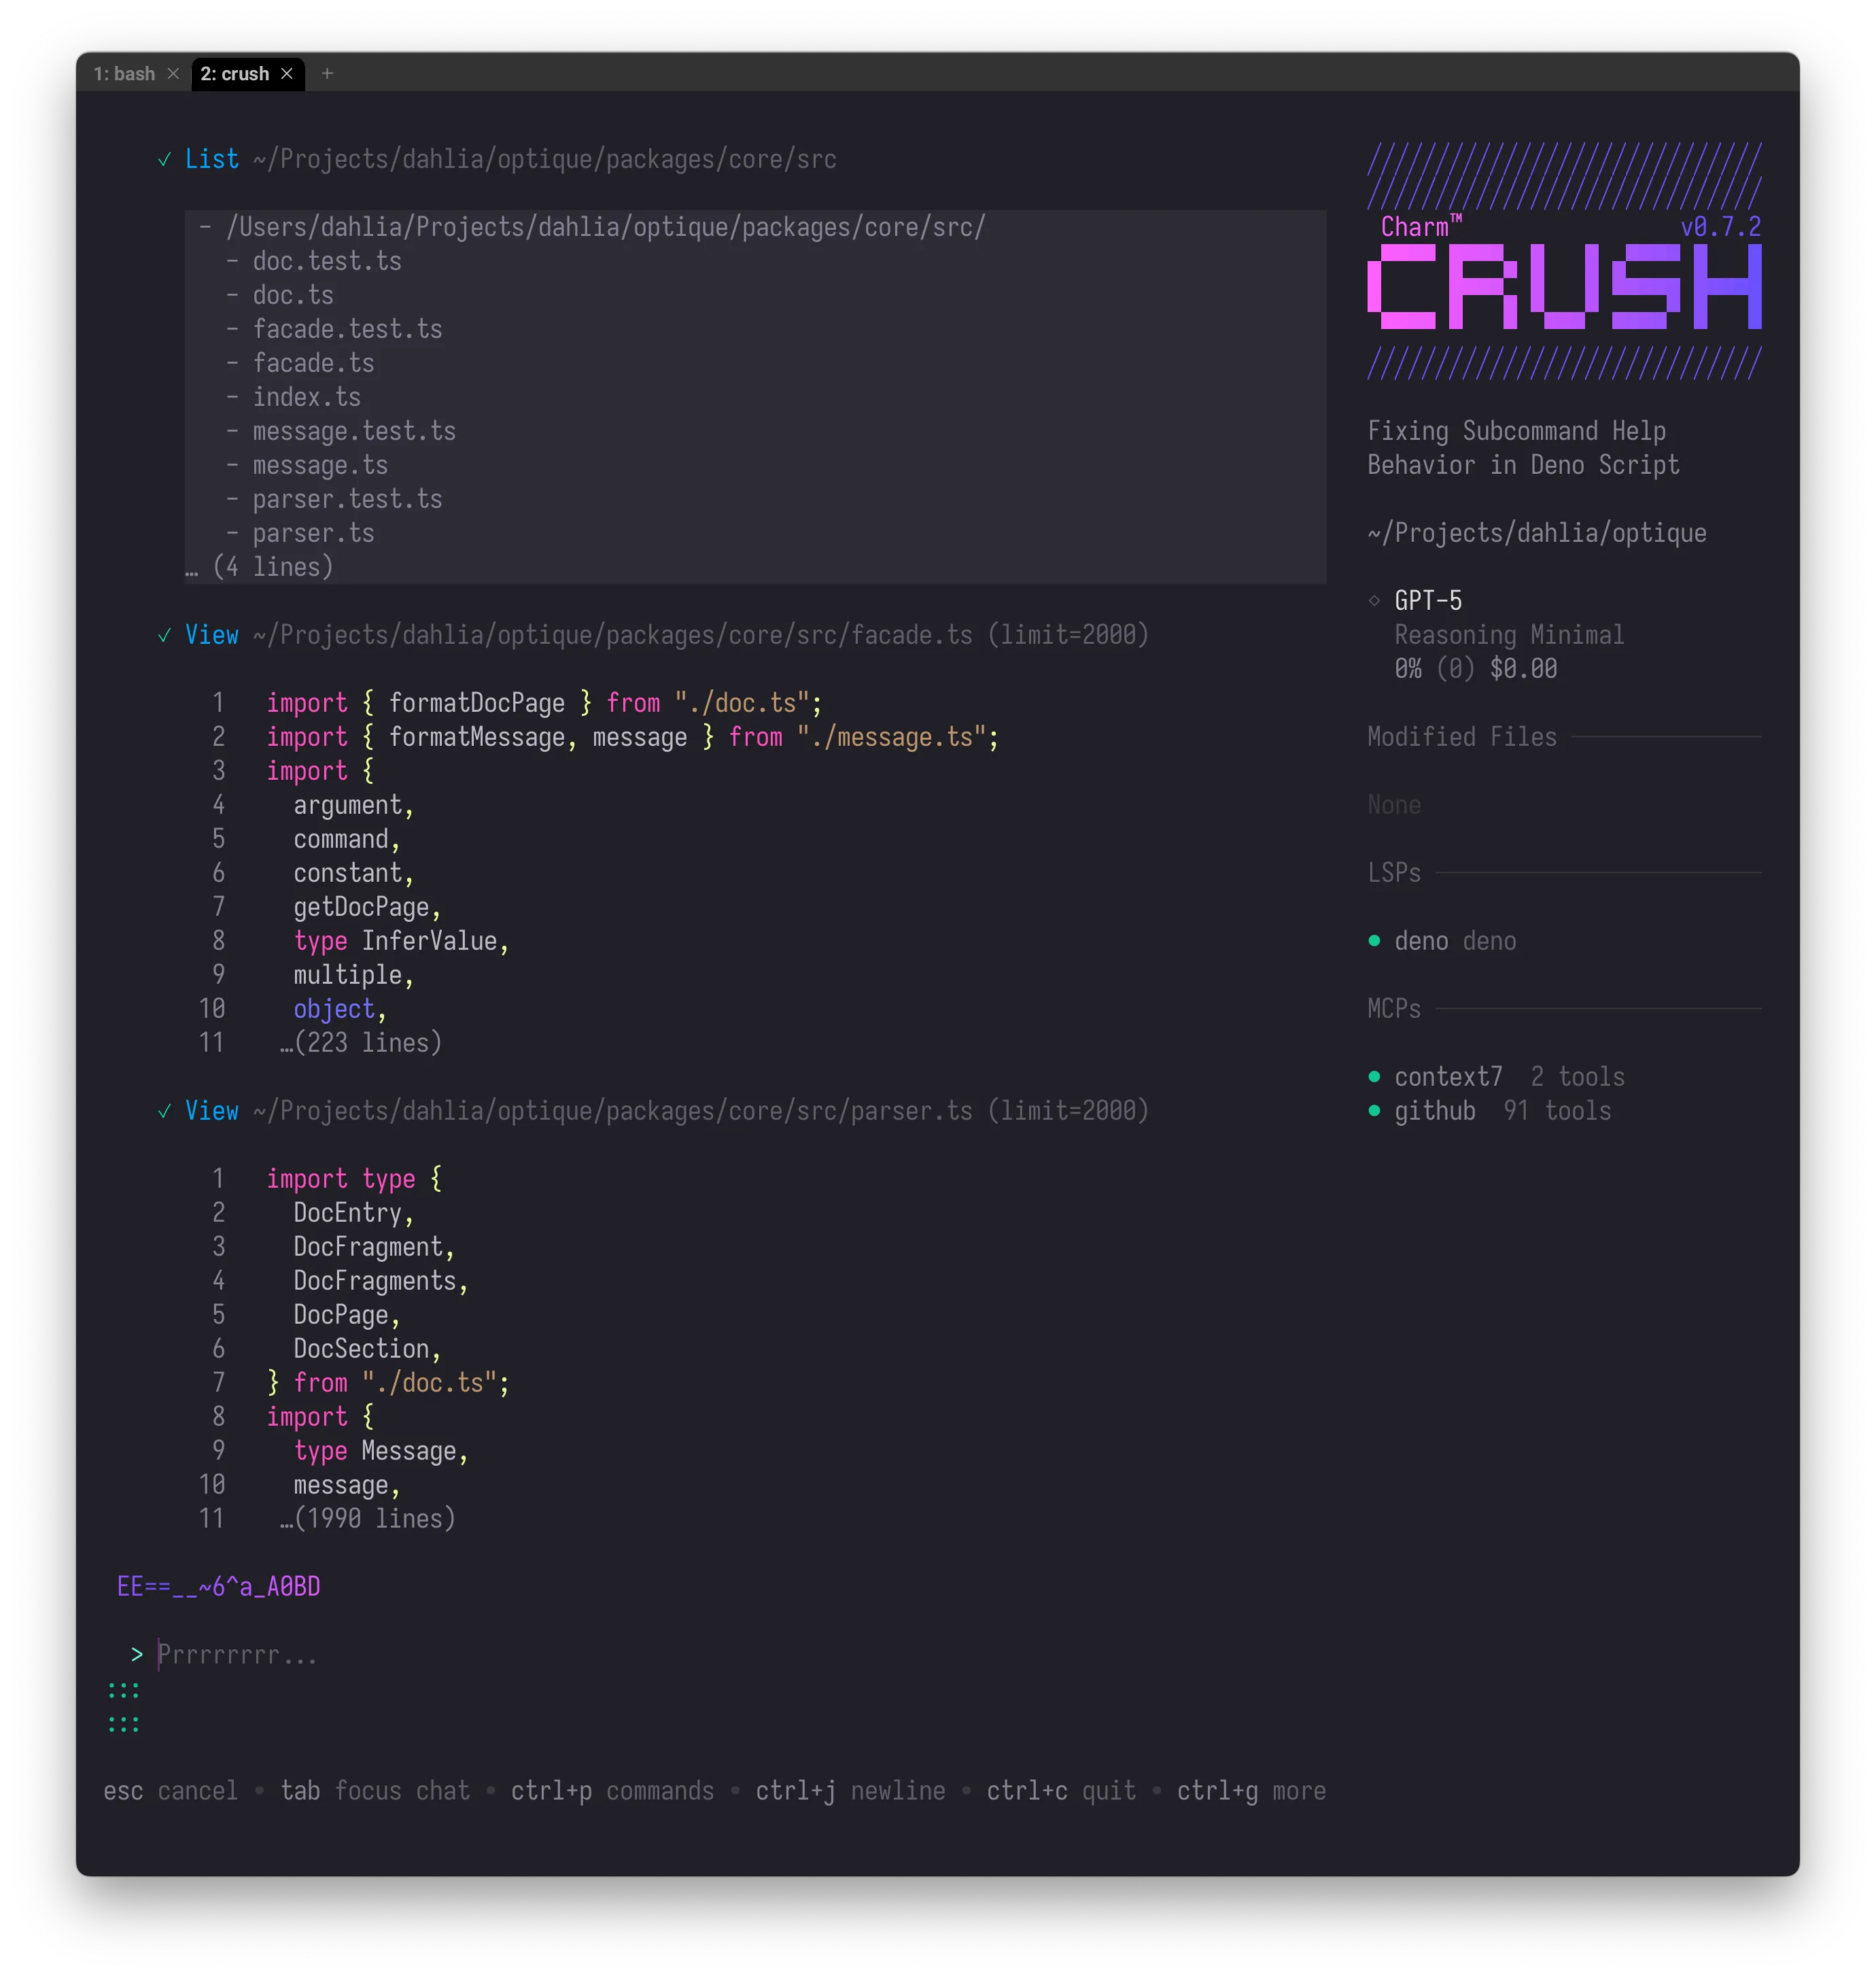Click the View parser.ts command header
The width and height of the screenshot is (1876, 1977).
[667, 1112]
